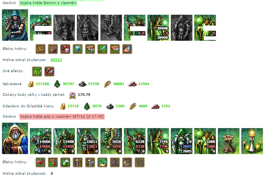Click the crossed swords war points icon

coord(73,95)
